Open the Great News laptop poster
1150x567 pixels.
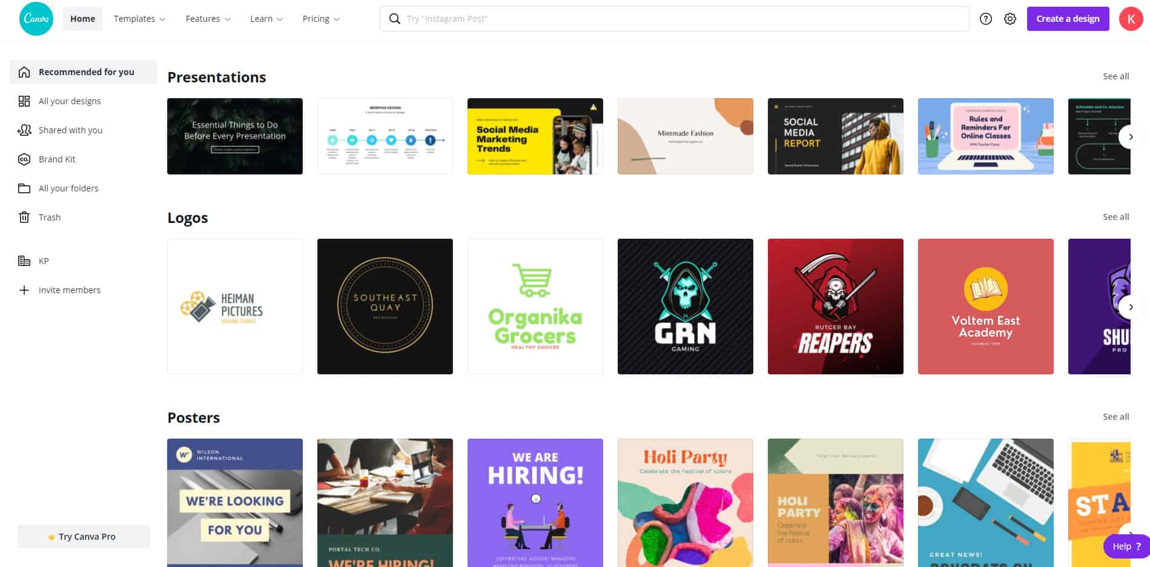point(986,503)
